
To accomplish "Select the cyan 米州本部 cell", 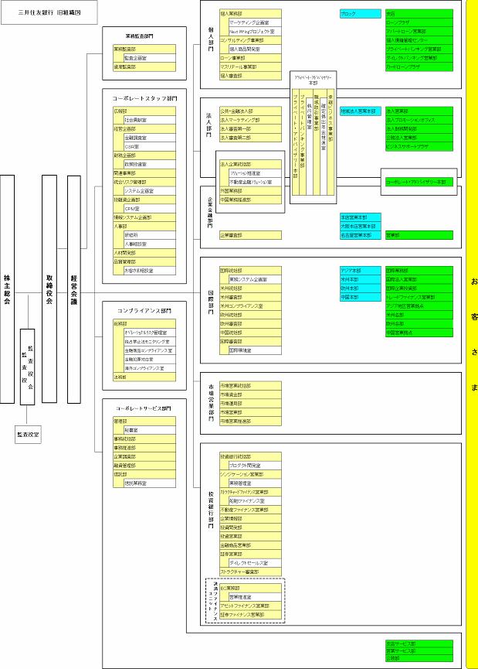I will coord(361,279).
